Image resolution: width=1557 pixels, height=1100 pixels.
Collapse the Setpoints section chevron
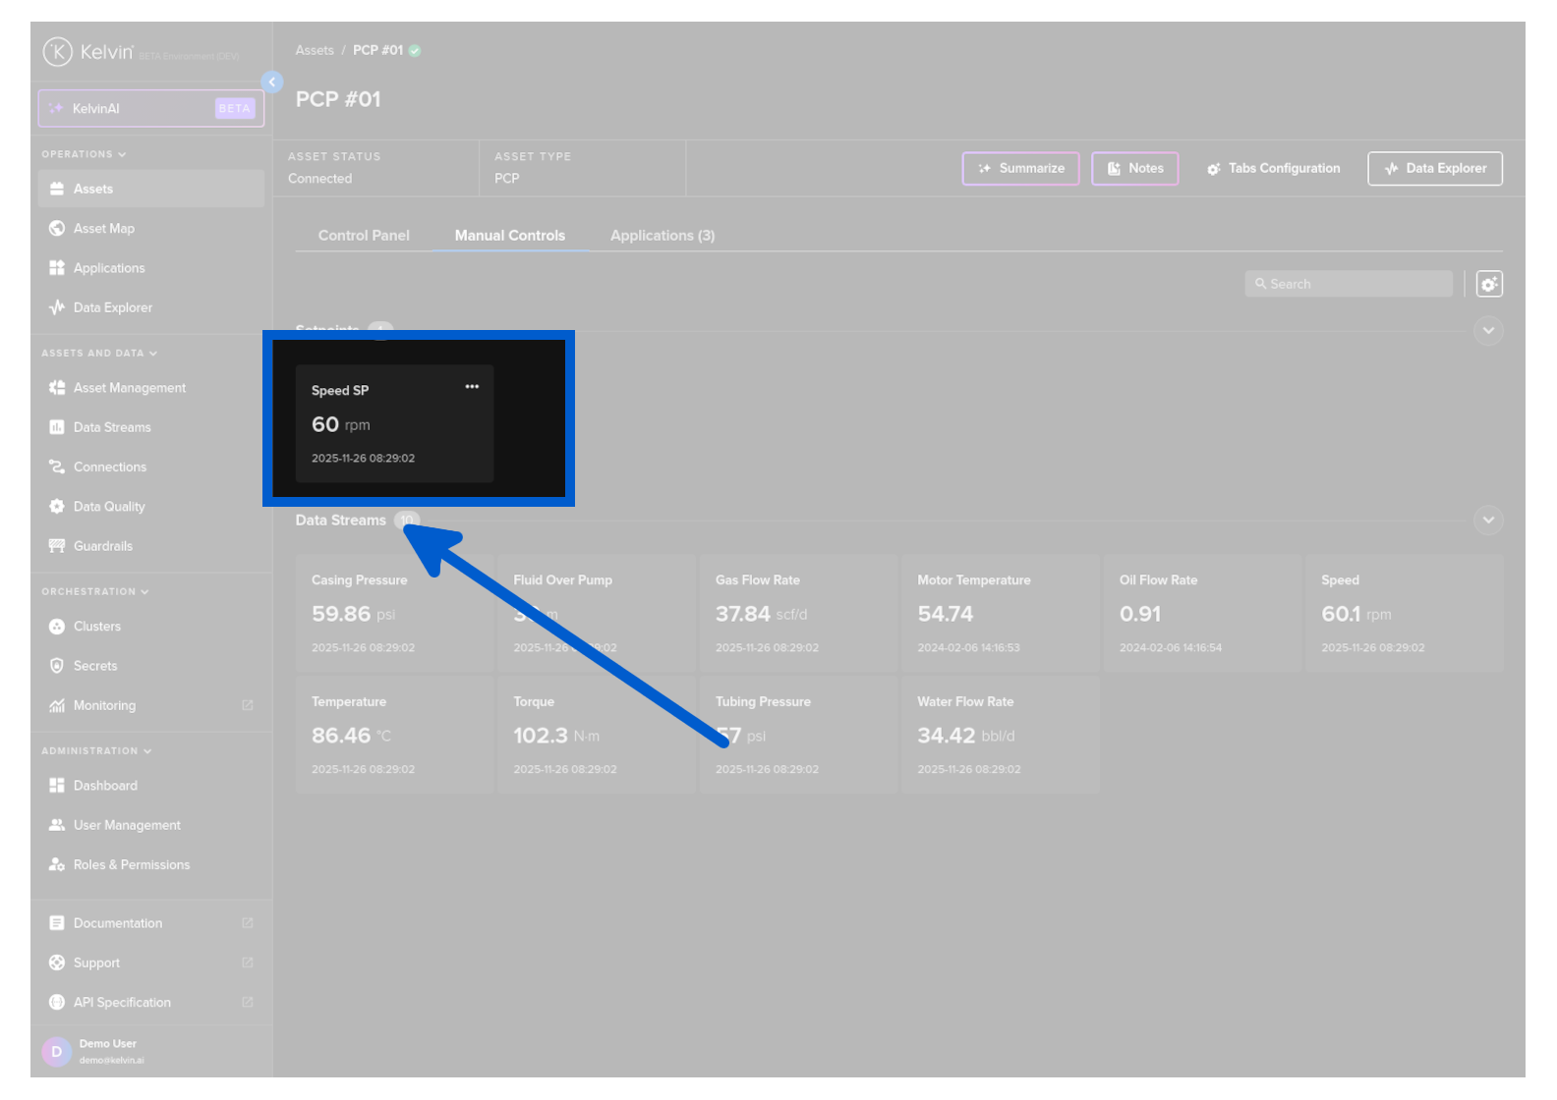coord(1488,331)
